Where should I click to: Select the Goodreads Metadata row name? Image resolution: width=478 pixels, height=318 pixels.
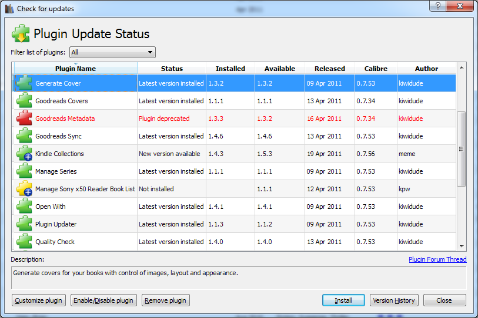[65, 119]
